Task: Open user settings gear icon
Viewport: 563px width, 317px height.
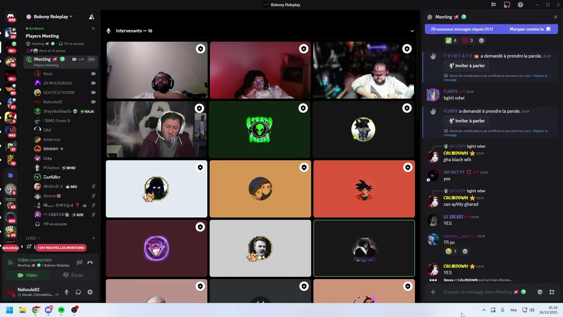Action: click(90, 292)
